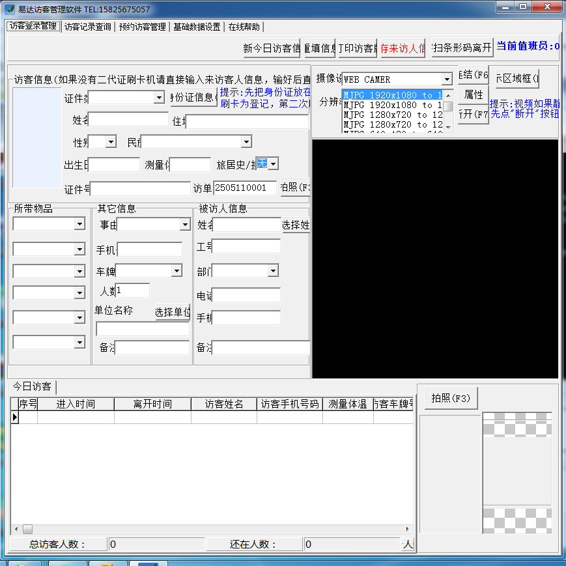Click the visited person 备注 field
Viewport: 566px width, 566px height.
click(261, 348)
